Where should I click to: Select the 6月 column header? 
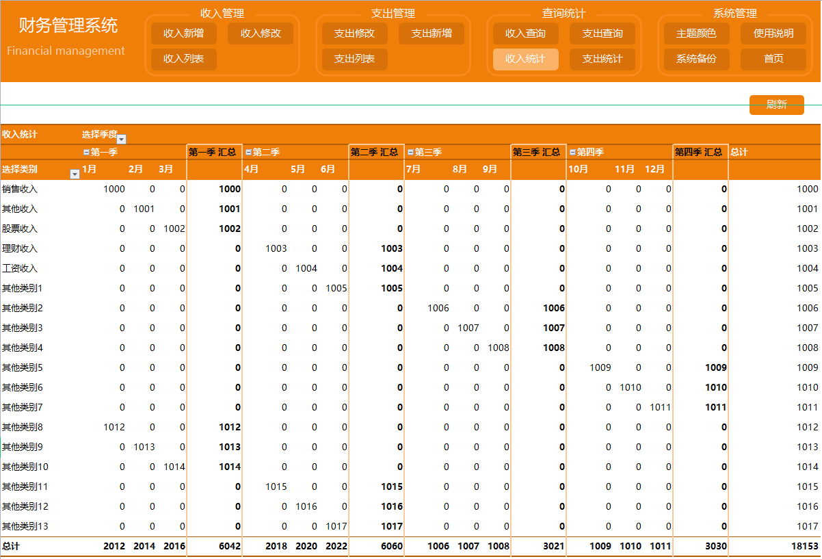[328, 169]
